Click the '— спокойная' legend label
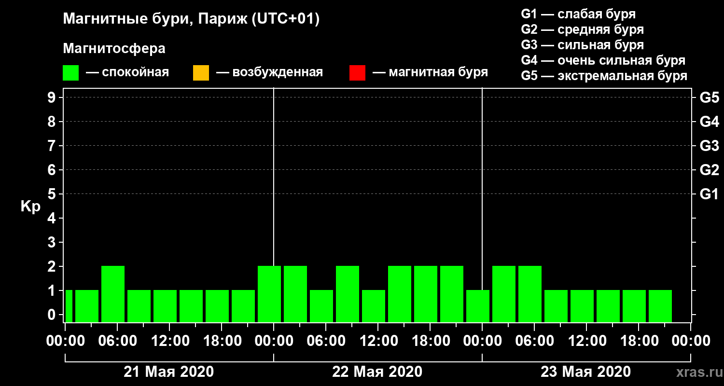Image resolution: width=724 pixels, height=386 pixels. coord(127,72)
